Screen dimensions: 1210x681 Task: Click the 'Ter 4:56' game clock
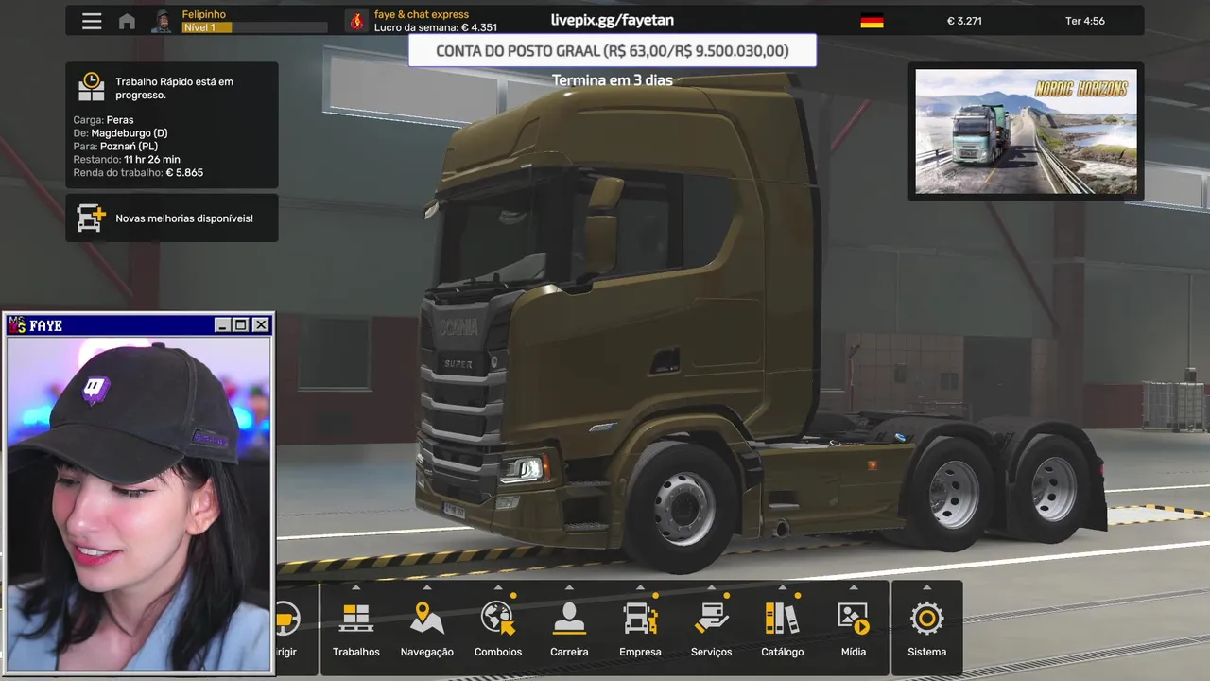1084,21
